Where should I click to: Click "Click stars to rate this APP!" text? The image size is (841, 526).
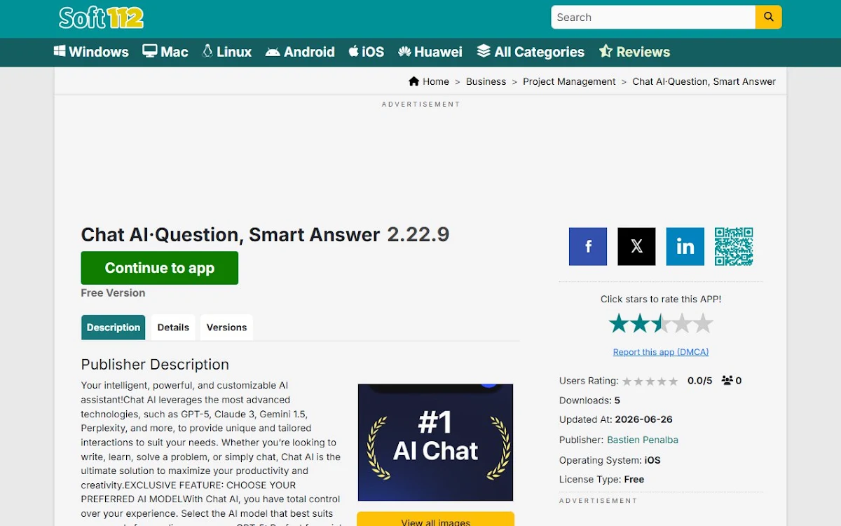661,299
